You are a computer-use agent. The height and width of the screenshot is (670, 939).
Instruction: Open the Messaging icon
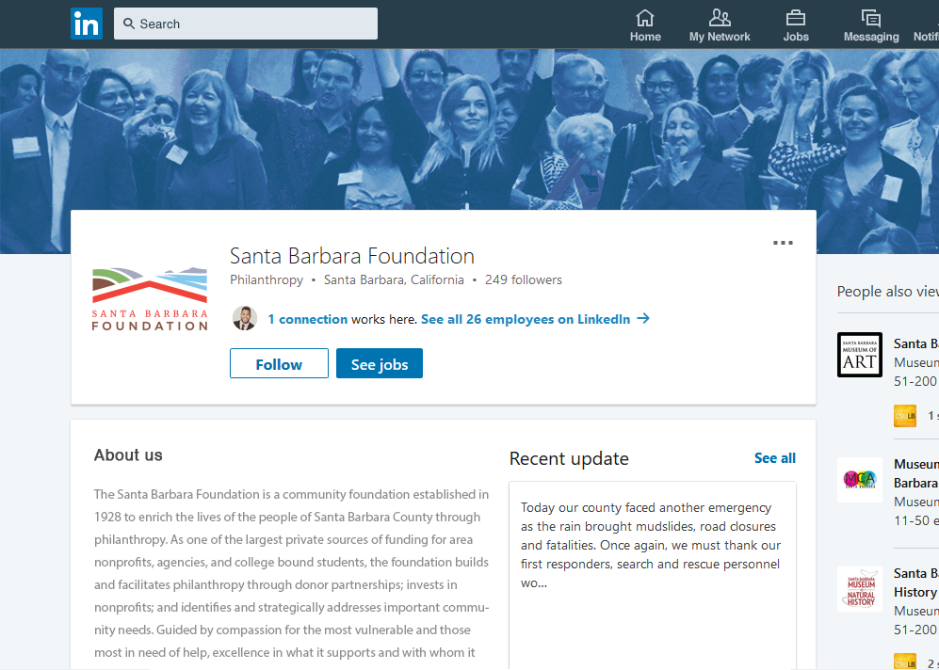(870, 18)
